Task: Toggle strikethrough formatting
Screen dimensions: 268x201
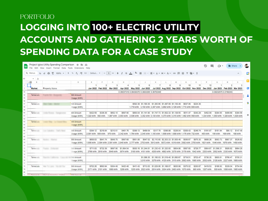Action: (126, 73)
